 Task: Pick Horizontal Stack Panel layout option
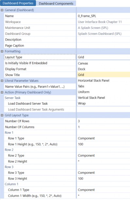(x=104, y=80)
